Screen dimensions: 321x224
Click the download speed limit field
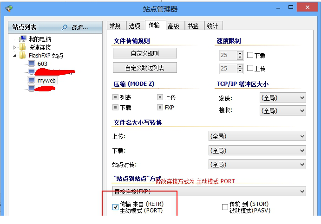tap(228, 55)
